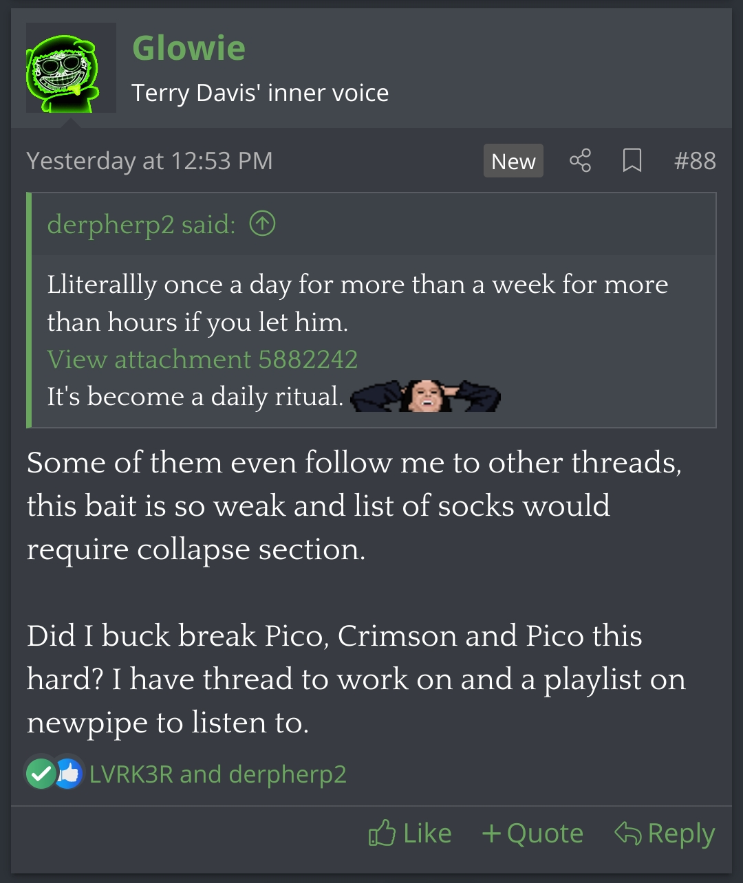Click the blue thumbs-up reaction icon
The height and width of the screenshot is (883, 743).
(68, 774)
